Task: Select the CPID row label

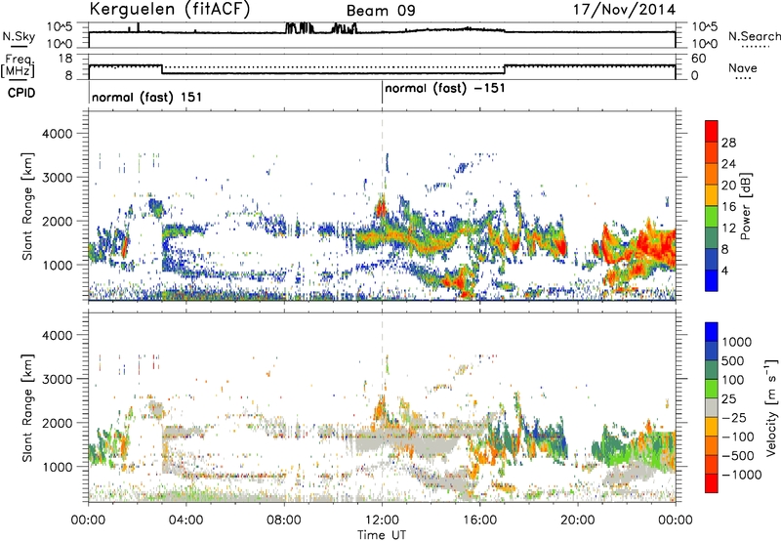Action: (x=21, y=93)
